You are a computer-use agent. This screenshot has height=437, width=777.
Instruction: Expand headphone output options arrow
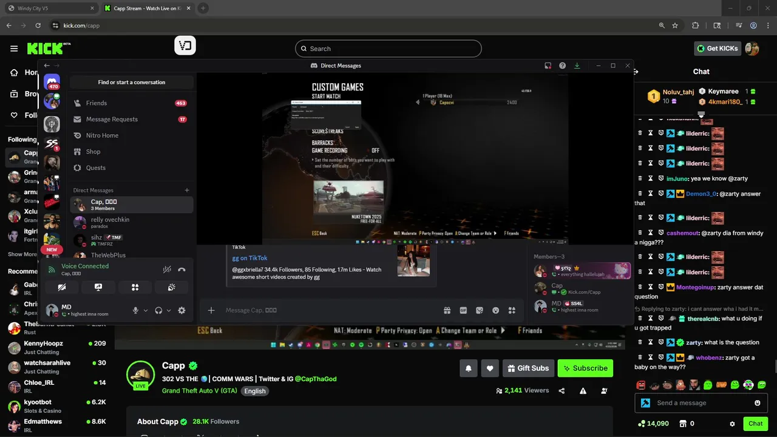pyautogui.click(x=169, y=311)
